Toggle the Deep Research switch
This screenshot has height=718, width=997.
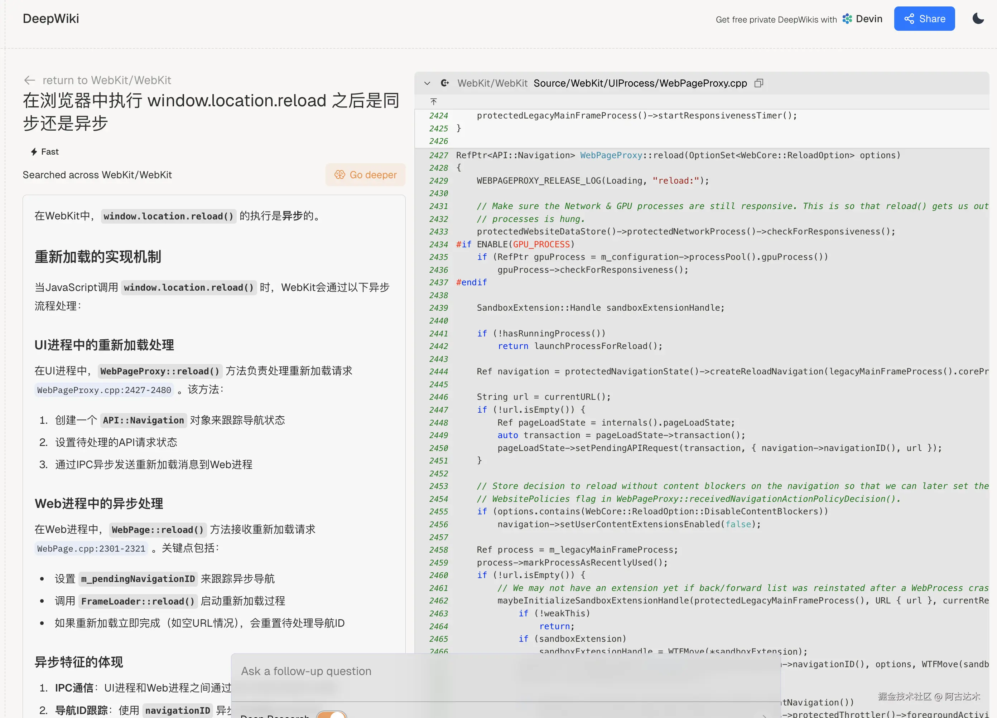click(x=332, y=714)
